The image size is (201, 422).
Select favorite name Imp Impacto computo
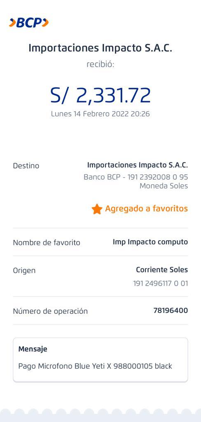(150, 242)
